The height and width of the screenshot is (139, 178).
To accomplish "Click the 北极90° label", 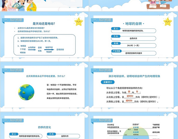I will coord(136,125).
